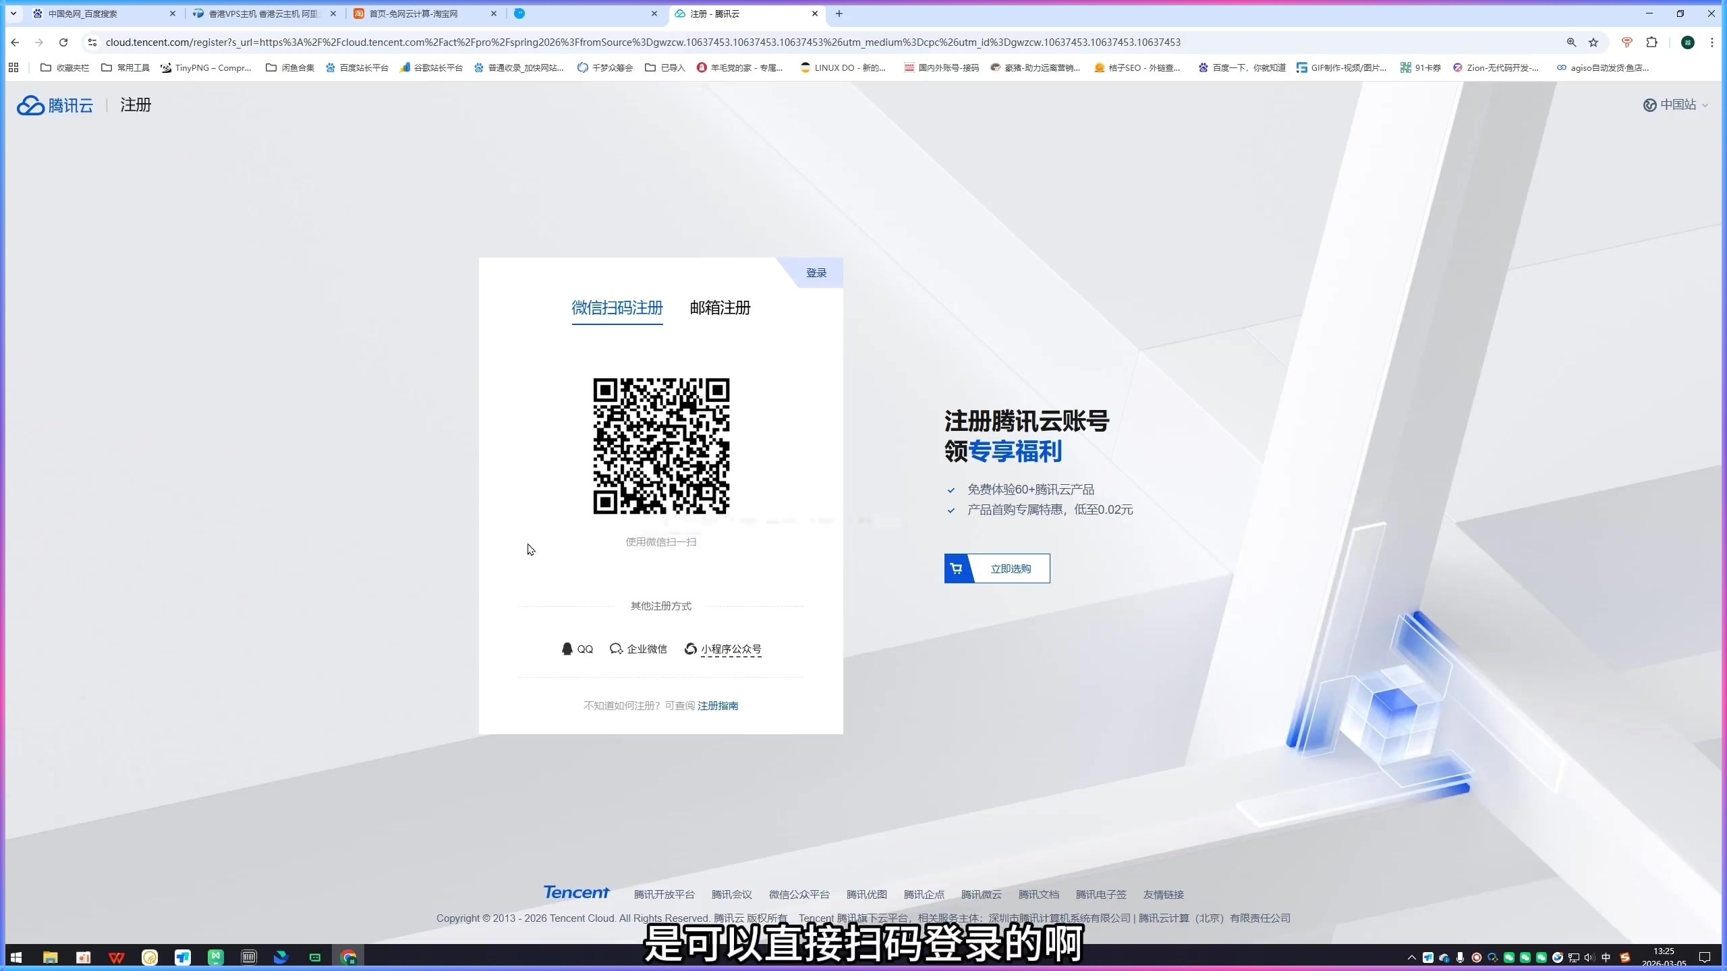Open 腾讯优图 footer link
The height and width of the screenshot is (971, 1727).
tap(866, 894)
